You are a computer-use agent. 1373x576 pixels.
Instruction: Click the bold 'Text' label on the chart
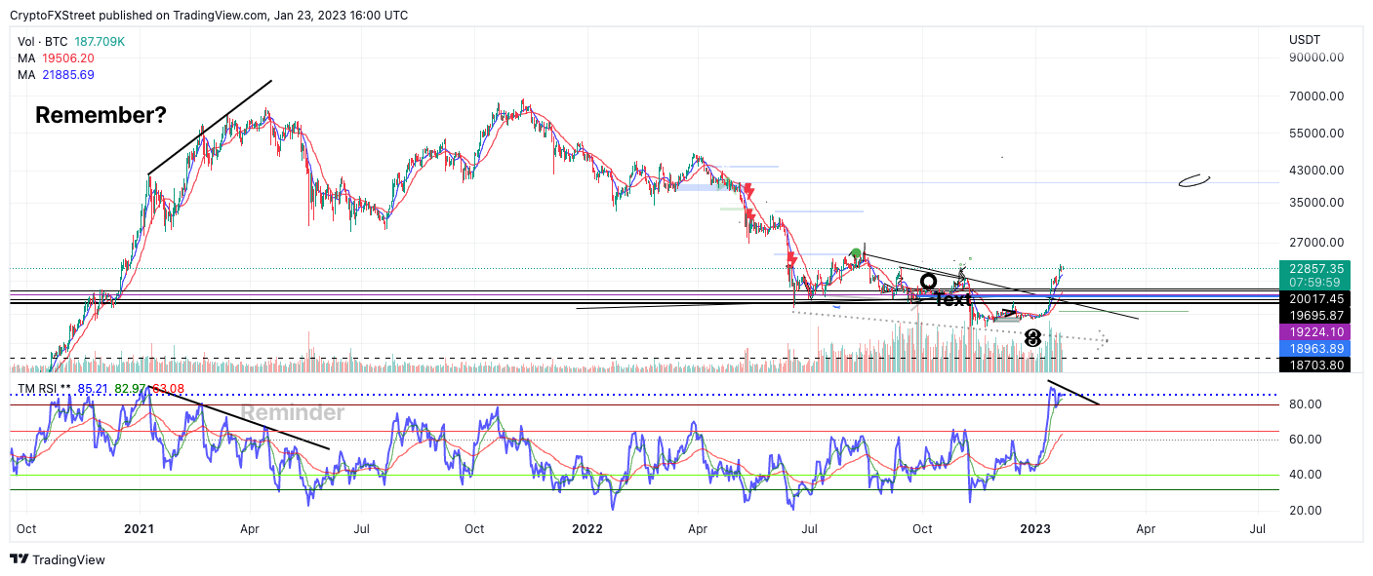pos(952,299)
